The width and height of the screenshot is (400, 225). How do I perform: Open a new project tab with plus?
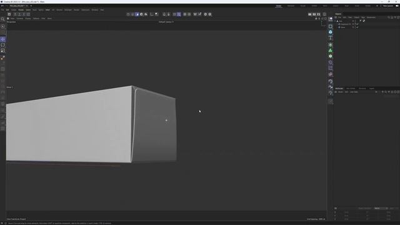coord(31,6)
